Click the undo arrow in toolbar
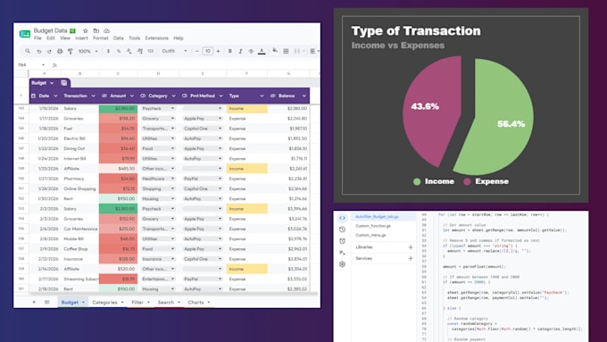Screen dimensions: 607x342 [38, 51]
